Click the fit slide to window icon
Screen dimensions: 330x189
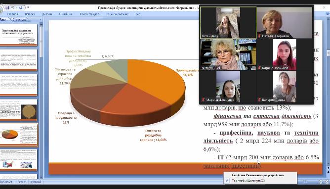pos(327,182)
